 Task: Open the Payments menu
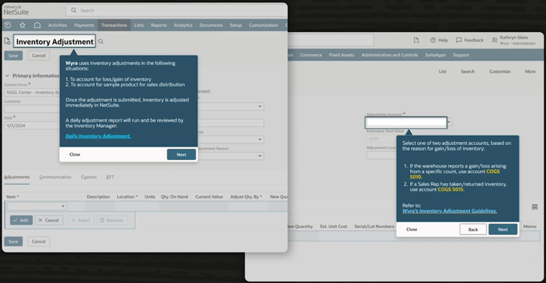84,25
